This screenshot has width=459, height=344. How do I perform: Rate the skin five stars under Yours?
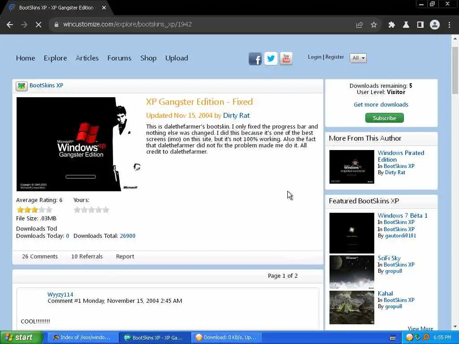pos(106,210)
